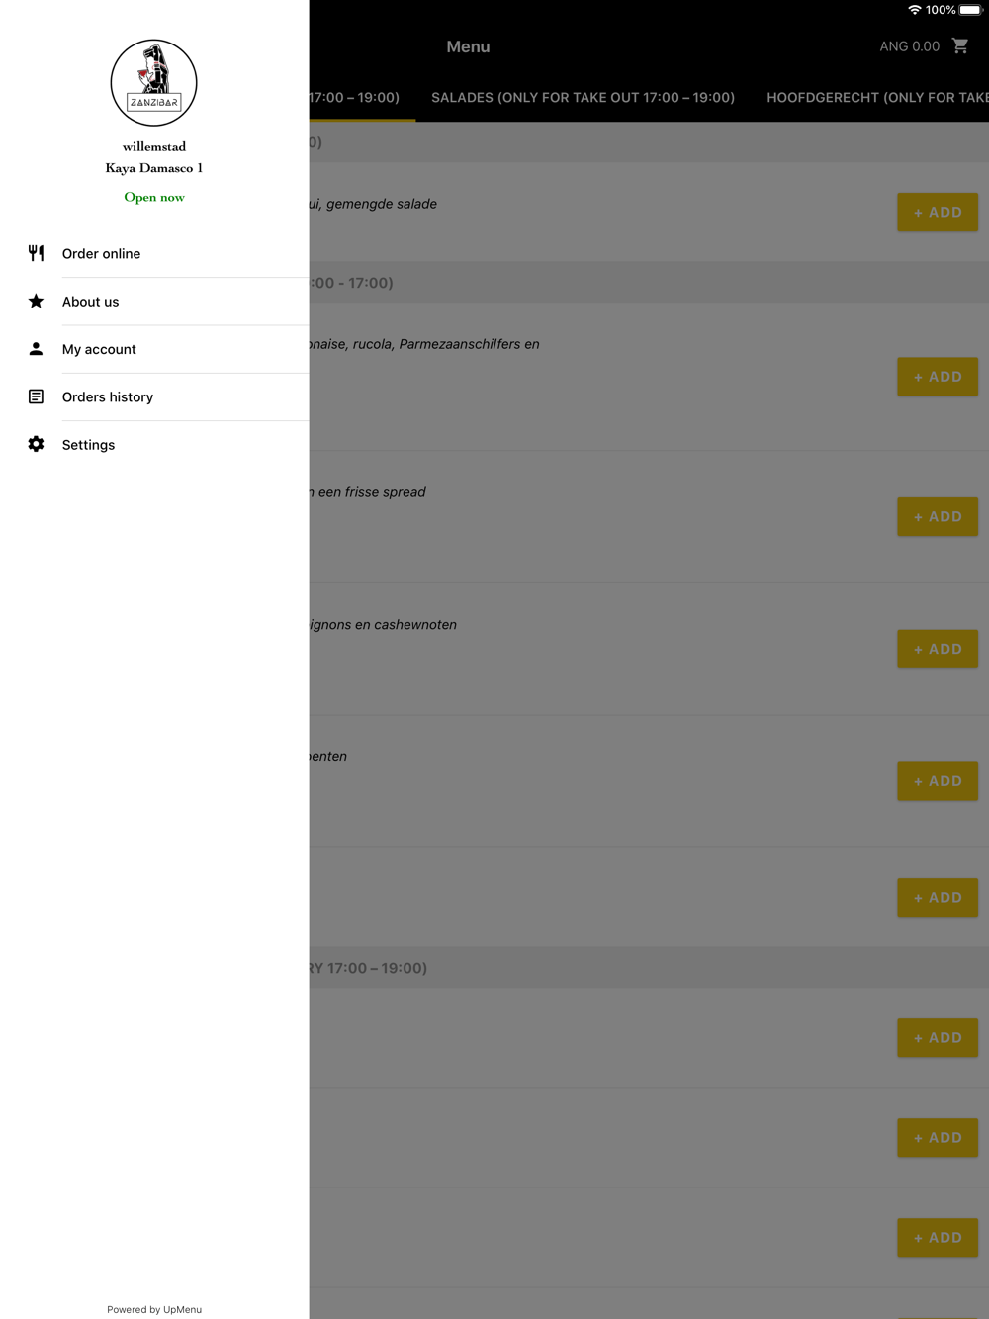Add the frisse spread item
Screen dimensions: 989x1319
point(938,517)
